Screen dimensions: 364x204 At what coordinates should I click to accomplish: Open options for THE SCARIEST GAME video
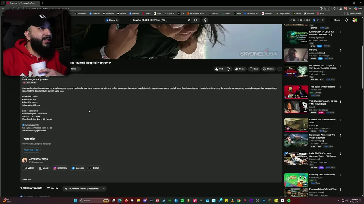[340, 101]
